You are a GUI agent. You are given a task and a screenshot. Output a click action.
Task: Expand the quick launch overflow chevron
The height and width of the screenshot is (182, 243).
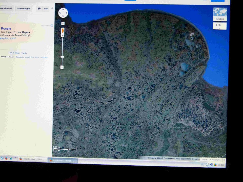coord(15,158)
